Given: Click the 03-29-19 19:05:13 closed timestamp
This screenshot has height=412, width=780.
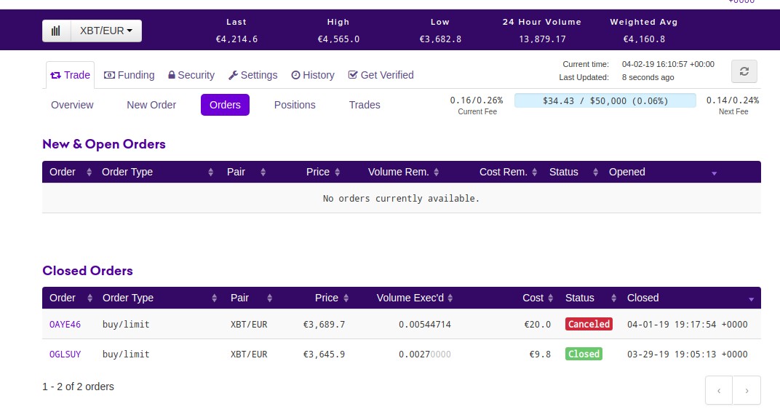Looking at the screenshot, I should (x=688, y=354).
